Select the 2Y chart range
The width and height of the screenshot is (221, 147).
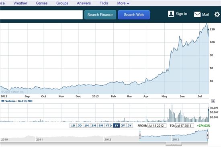tap(123, 125)
